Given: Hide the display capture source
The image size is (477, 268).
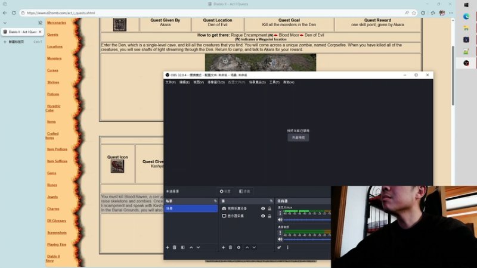Looking at the screenshot, I should click(263, 216).
